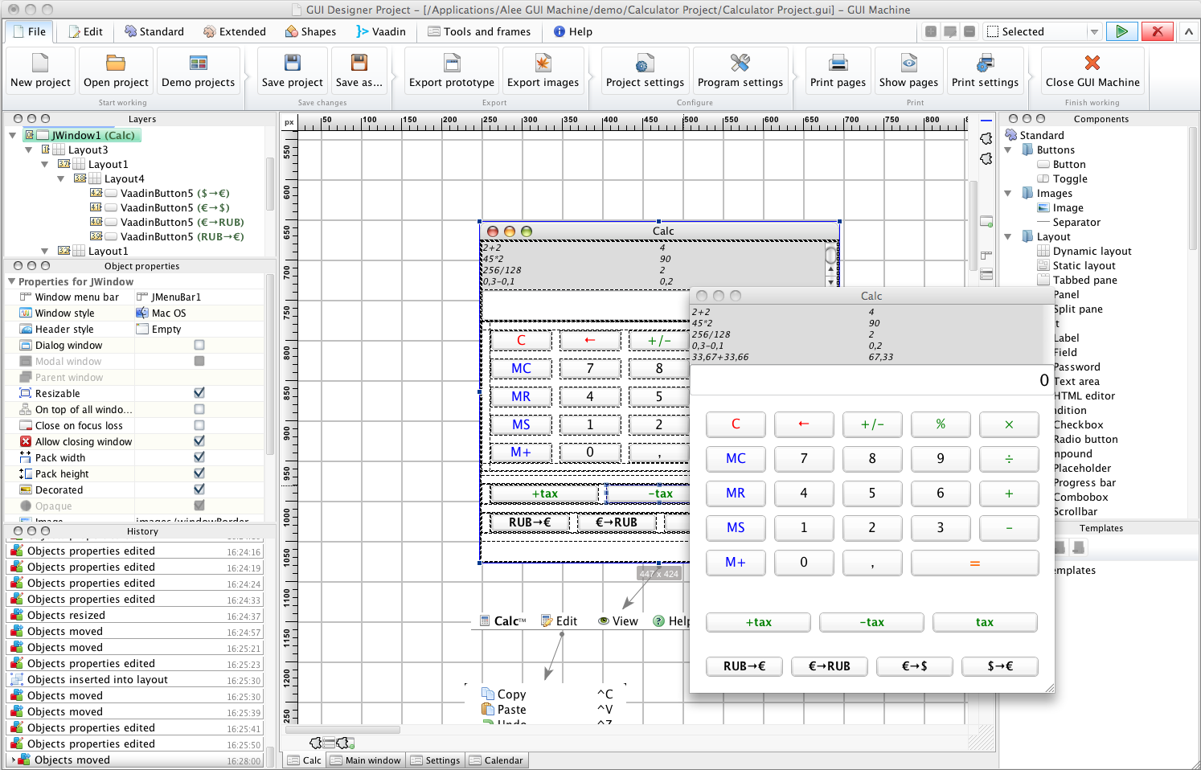Toggle the Resizable checkbox
Viewport: 1201px width, 770px height.
(x=199, y=393)
